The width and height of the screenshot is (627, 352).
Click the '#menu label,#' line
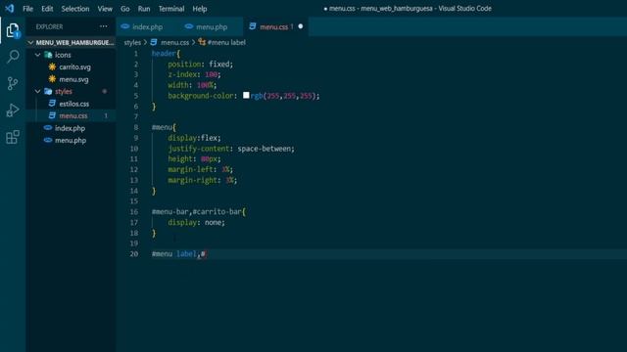(179, 254)
